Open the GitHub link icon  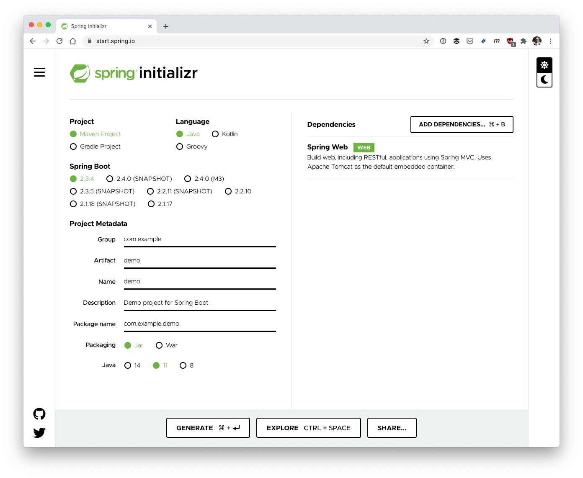(x=39, y=414)
